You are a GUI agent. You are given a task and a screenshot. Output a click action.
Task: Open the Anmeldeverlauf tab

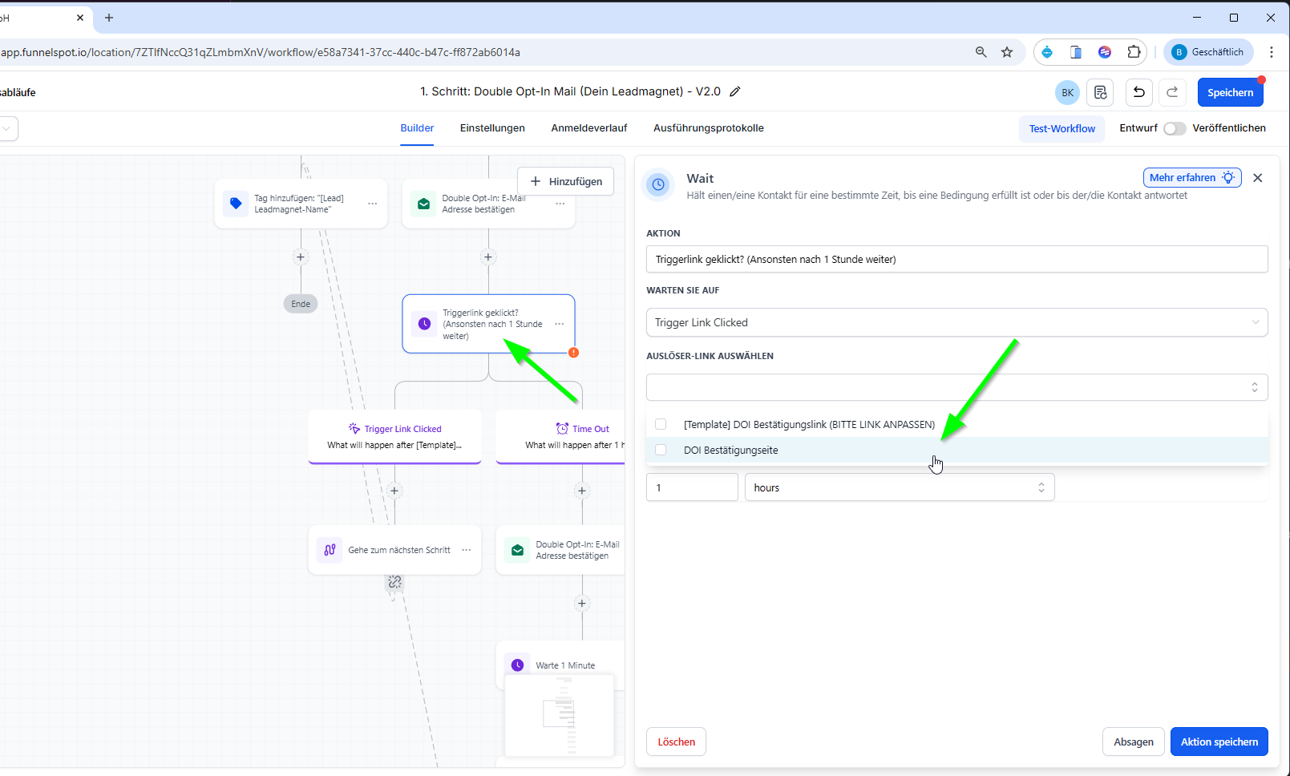[589, 128]
